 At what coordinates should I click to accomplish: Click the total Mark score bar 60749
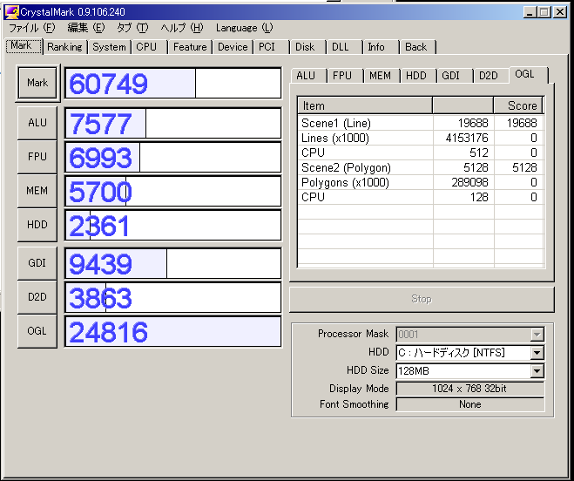(173, 83)
